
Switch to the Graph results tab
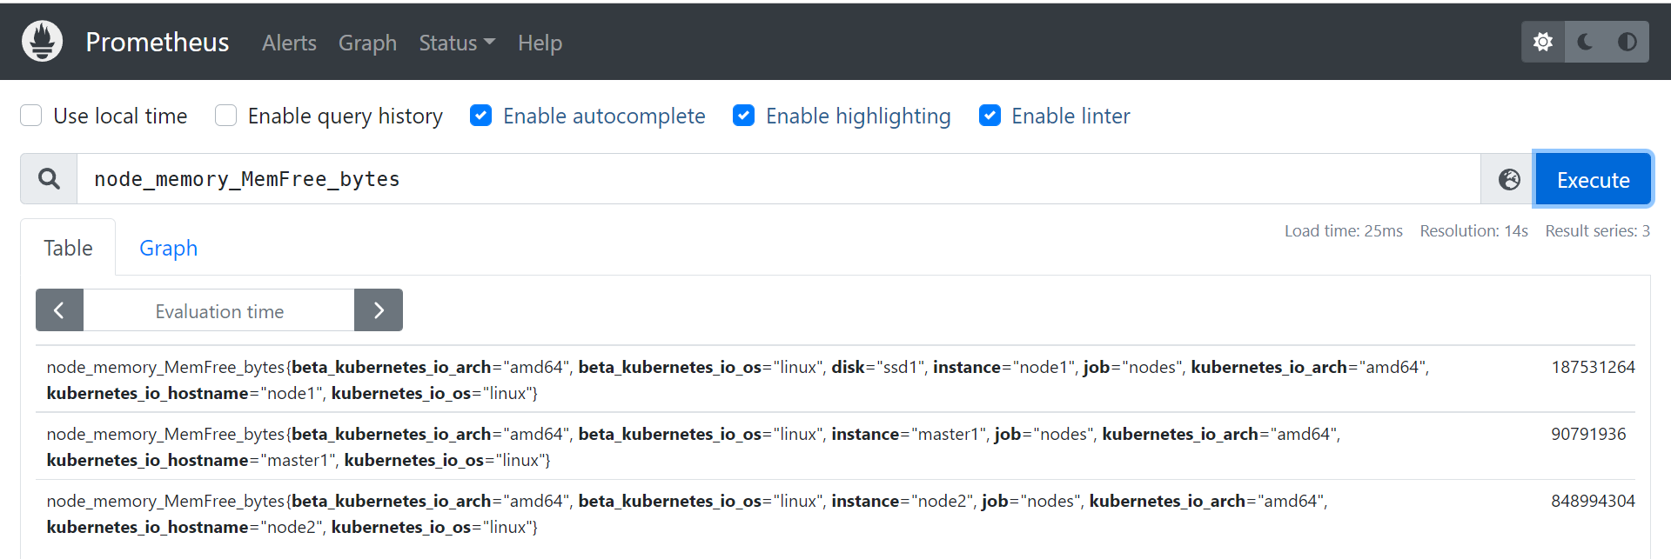(x=168, y=248)
